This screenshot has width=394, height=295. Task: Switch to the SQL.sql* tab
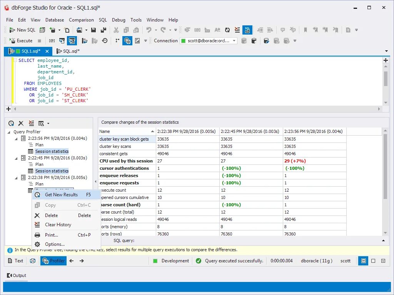coord(68,51)
